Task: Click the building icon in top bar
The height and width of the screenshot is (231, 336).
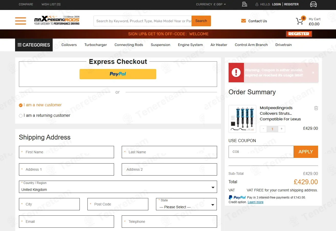Action: (x=244, y=4)
